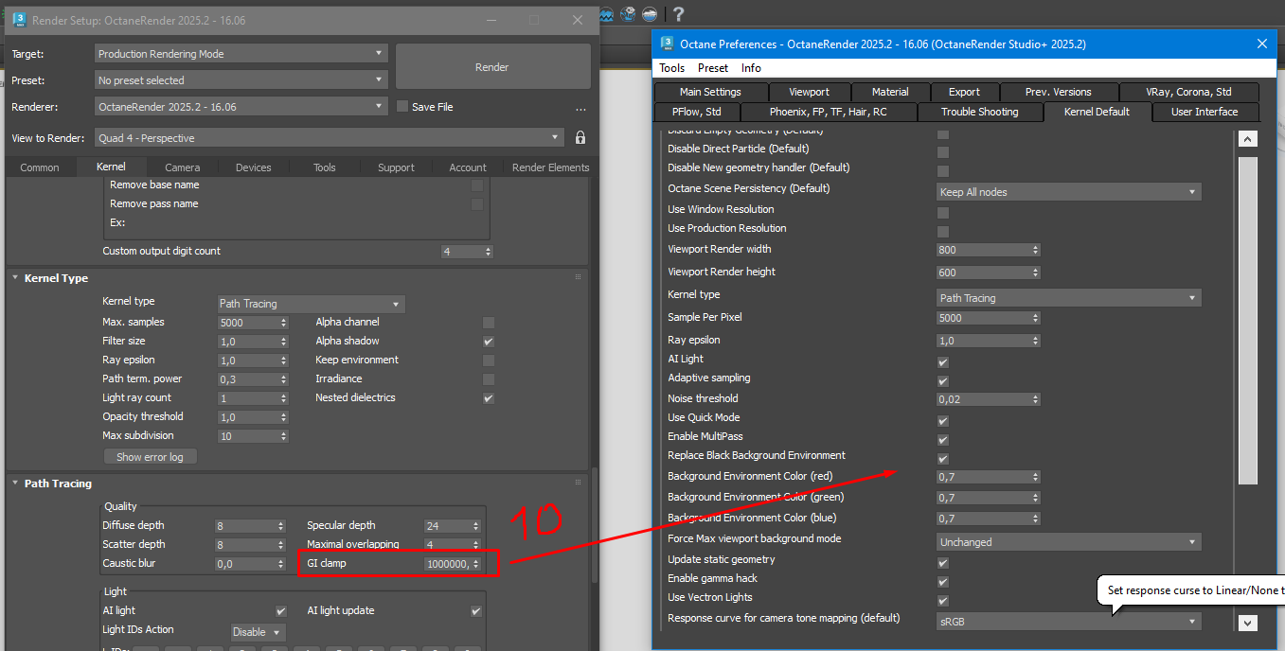Open Kernel type dropdown in Render Setup
The height and width of the screenshot is (651, 1285).
coord(311,304)
